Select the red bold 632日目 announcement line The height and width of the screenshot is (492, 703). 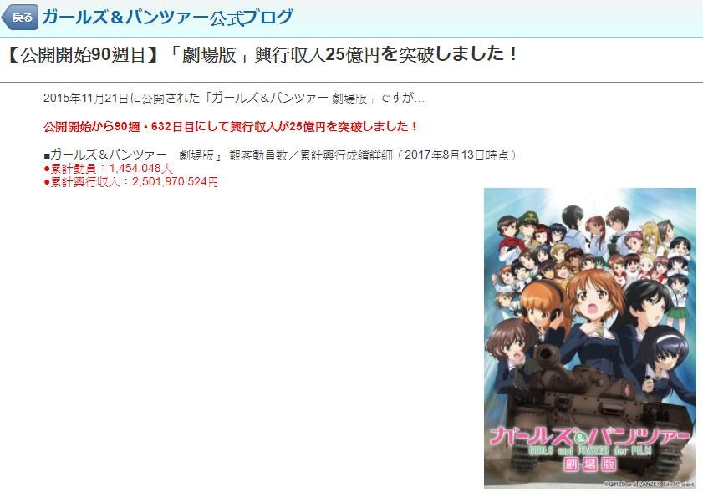click(231, 127)
